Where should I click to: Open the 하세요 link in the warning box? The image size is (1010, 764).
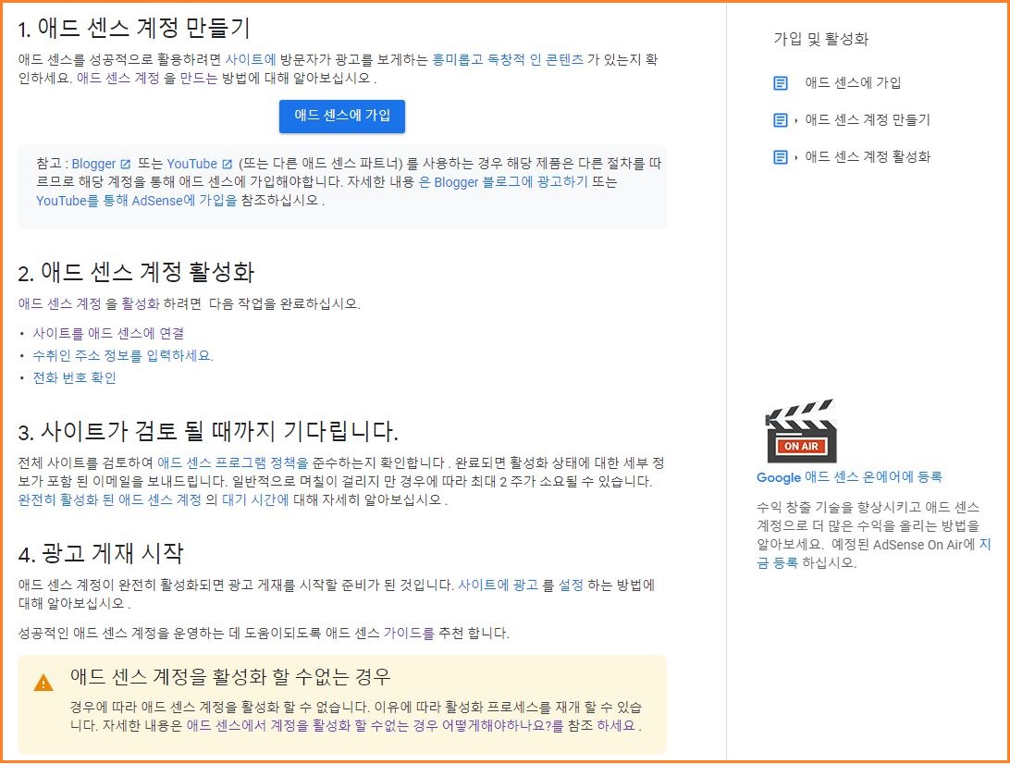[x=616, y=725]
